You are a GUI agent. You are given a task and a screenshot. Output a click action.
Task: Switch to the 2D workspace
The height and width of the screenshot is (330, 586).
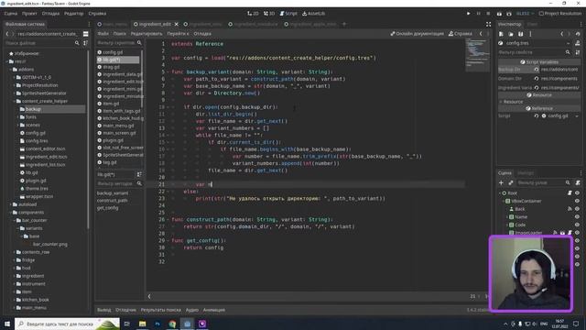[253, 14]
